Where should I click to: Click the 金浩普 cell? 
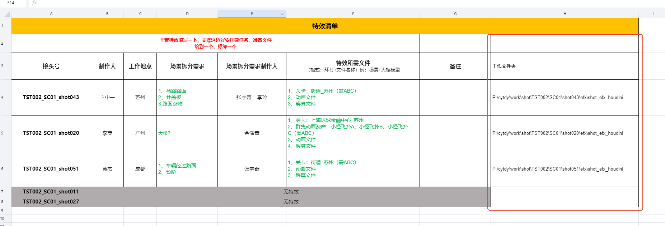pyautogui.click(x=252, y=133)
